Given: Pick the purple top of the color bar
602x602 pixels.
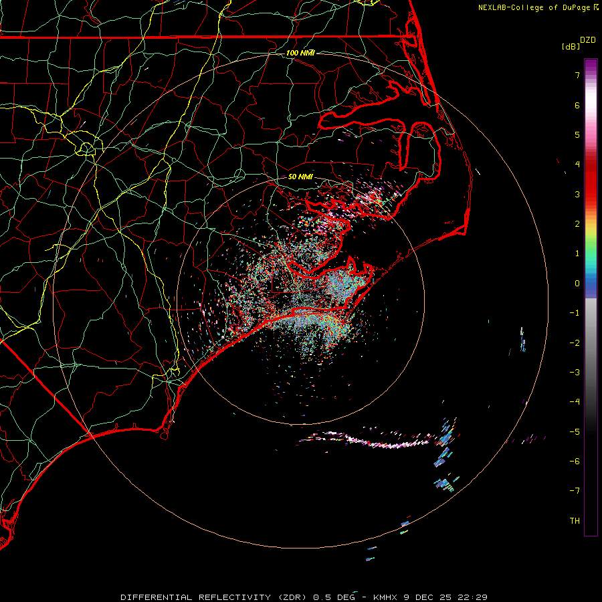Looking at the screenshot, I should tap(591, 66).
